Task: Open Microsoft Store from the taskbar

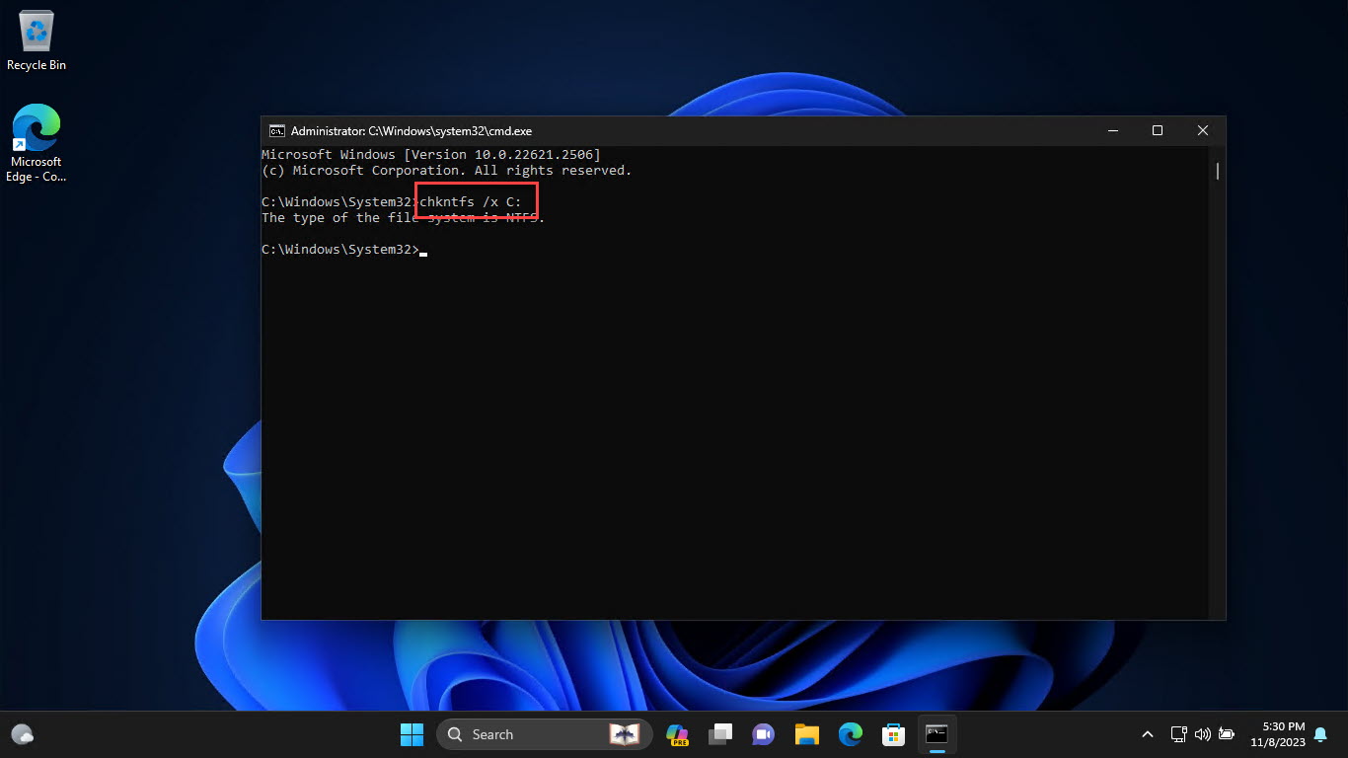Action: coord(893,734)
